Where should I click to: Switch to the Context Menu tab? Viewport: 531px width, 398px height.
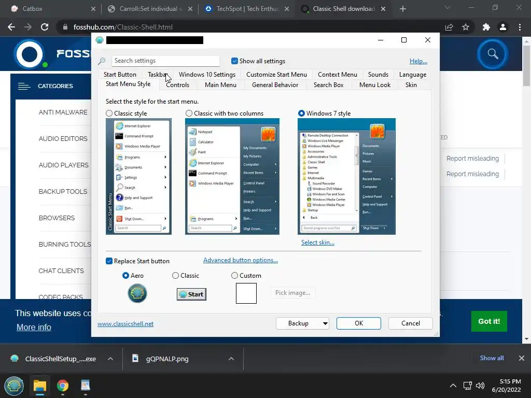[x=337, y=75]
